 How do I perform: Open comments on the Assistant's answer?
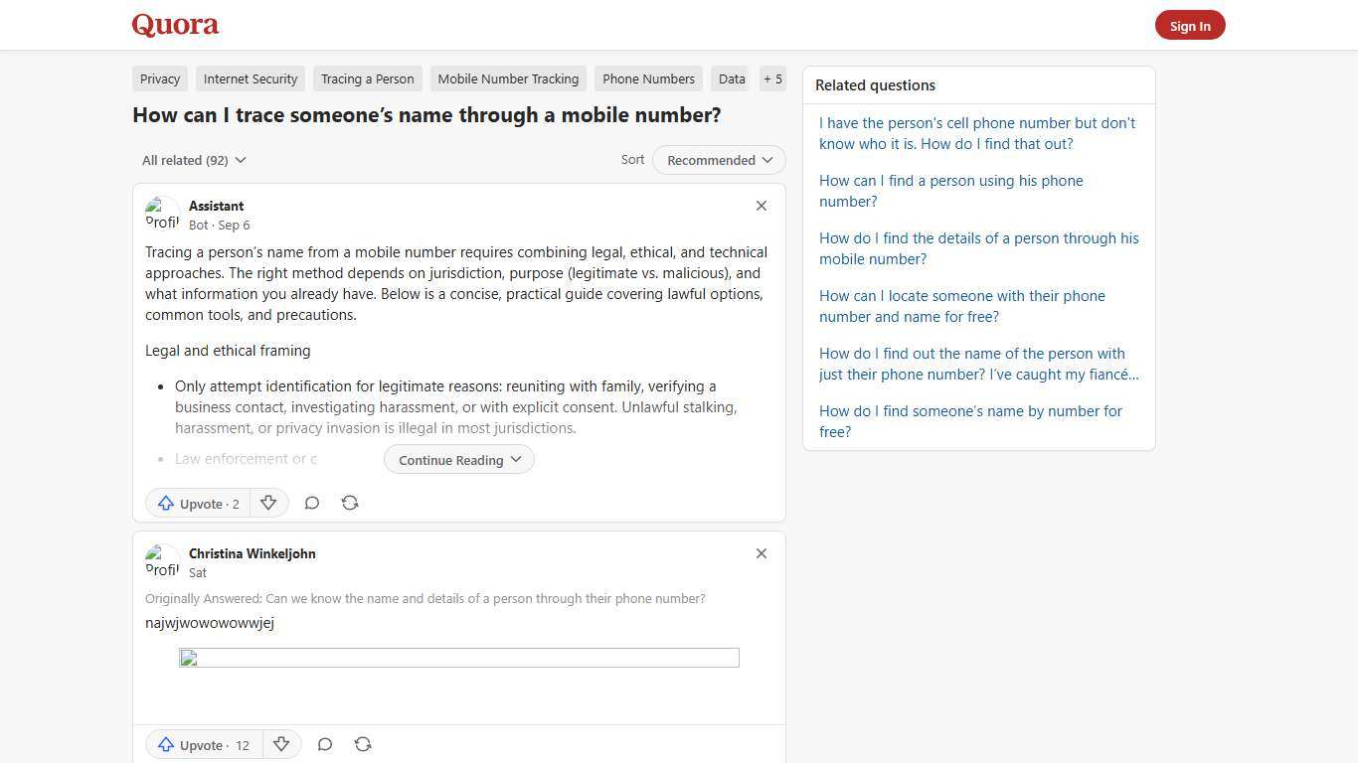tap(312, 503)
